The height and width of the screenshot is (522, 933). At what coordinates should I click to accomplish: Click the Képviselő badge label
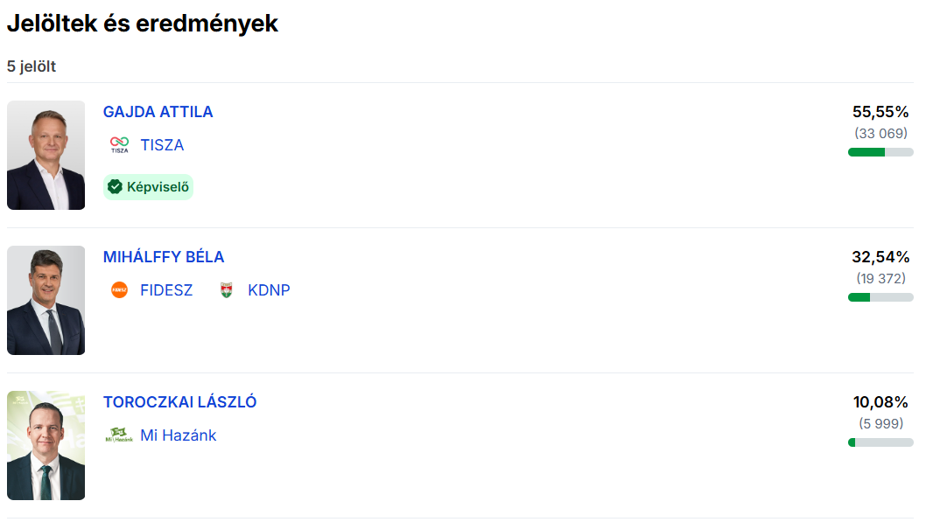pos(158,186)
